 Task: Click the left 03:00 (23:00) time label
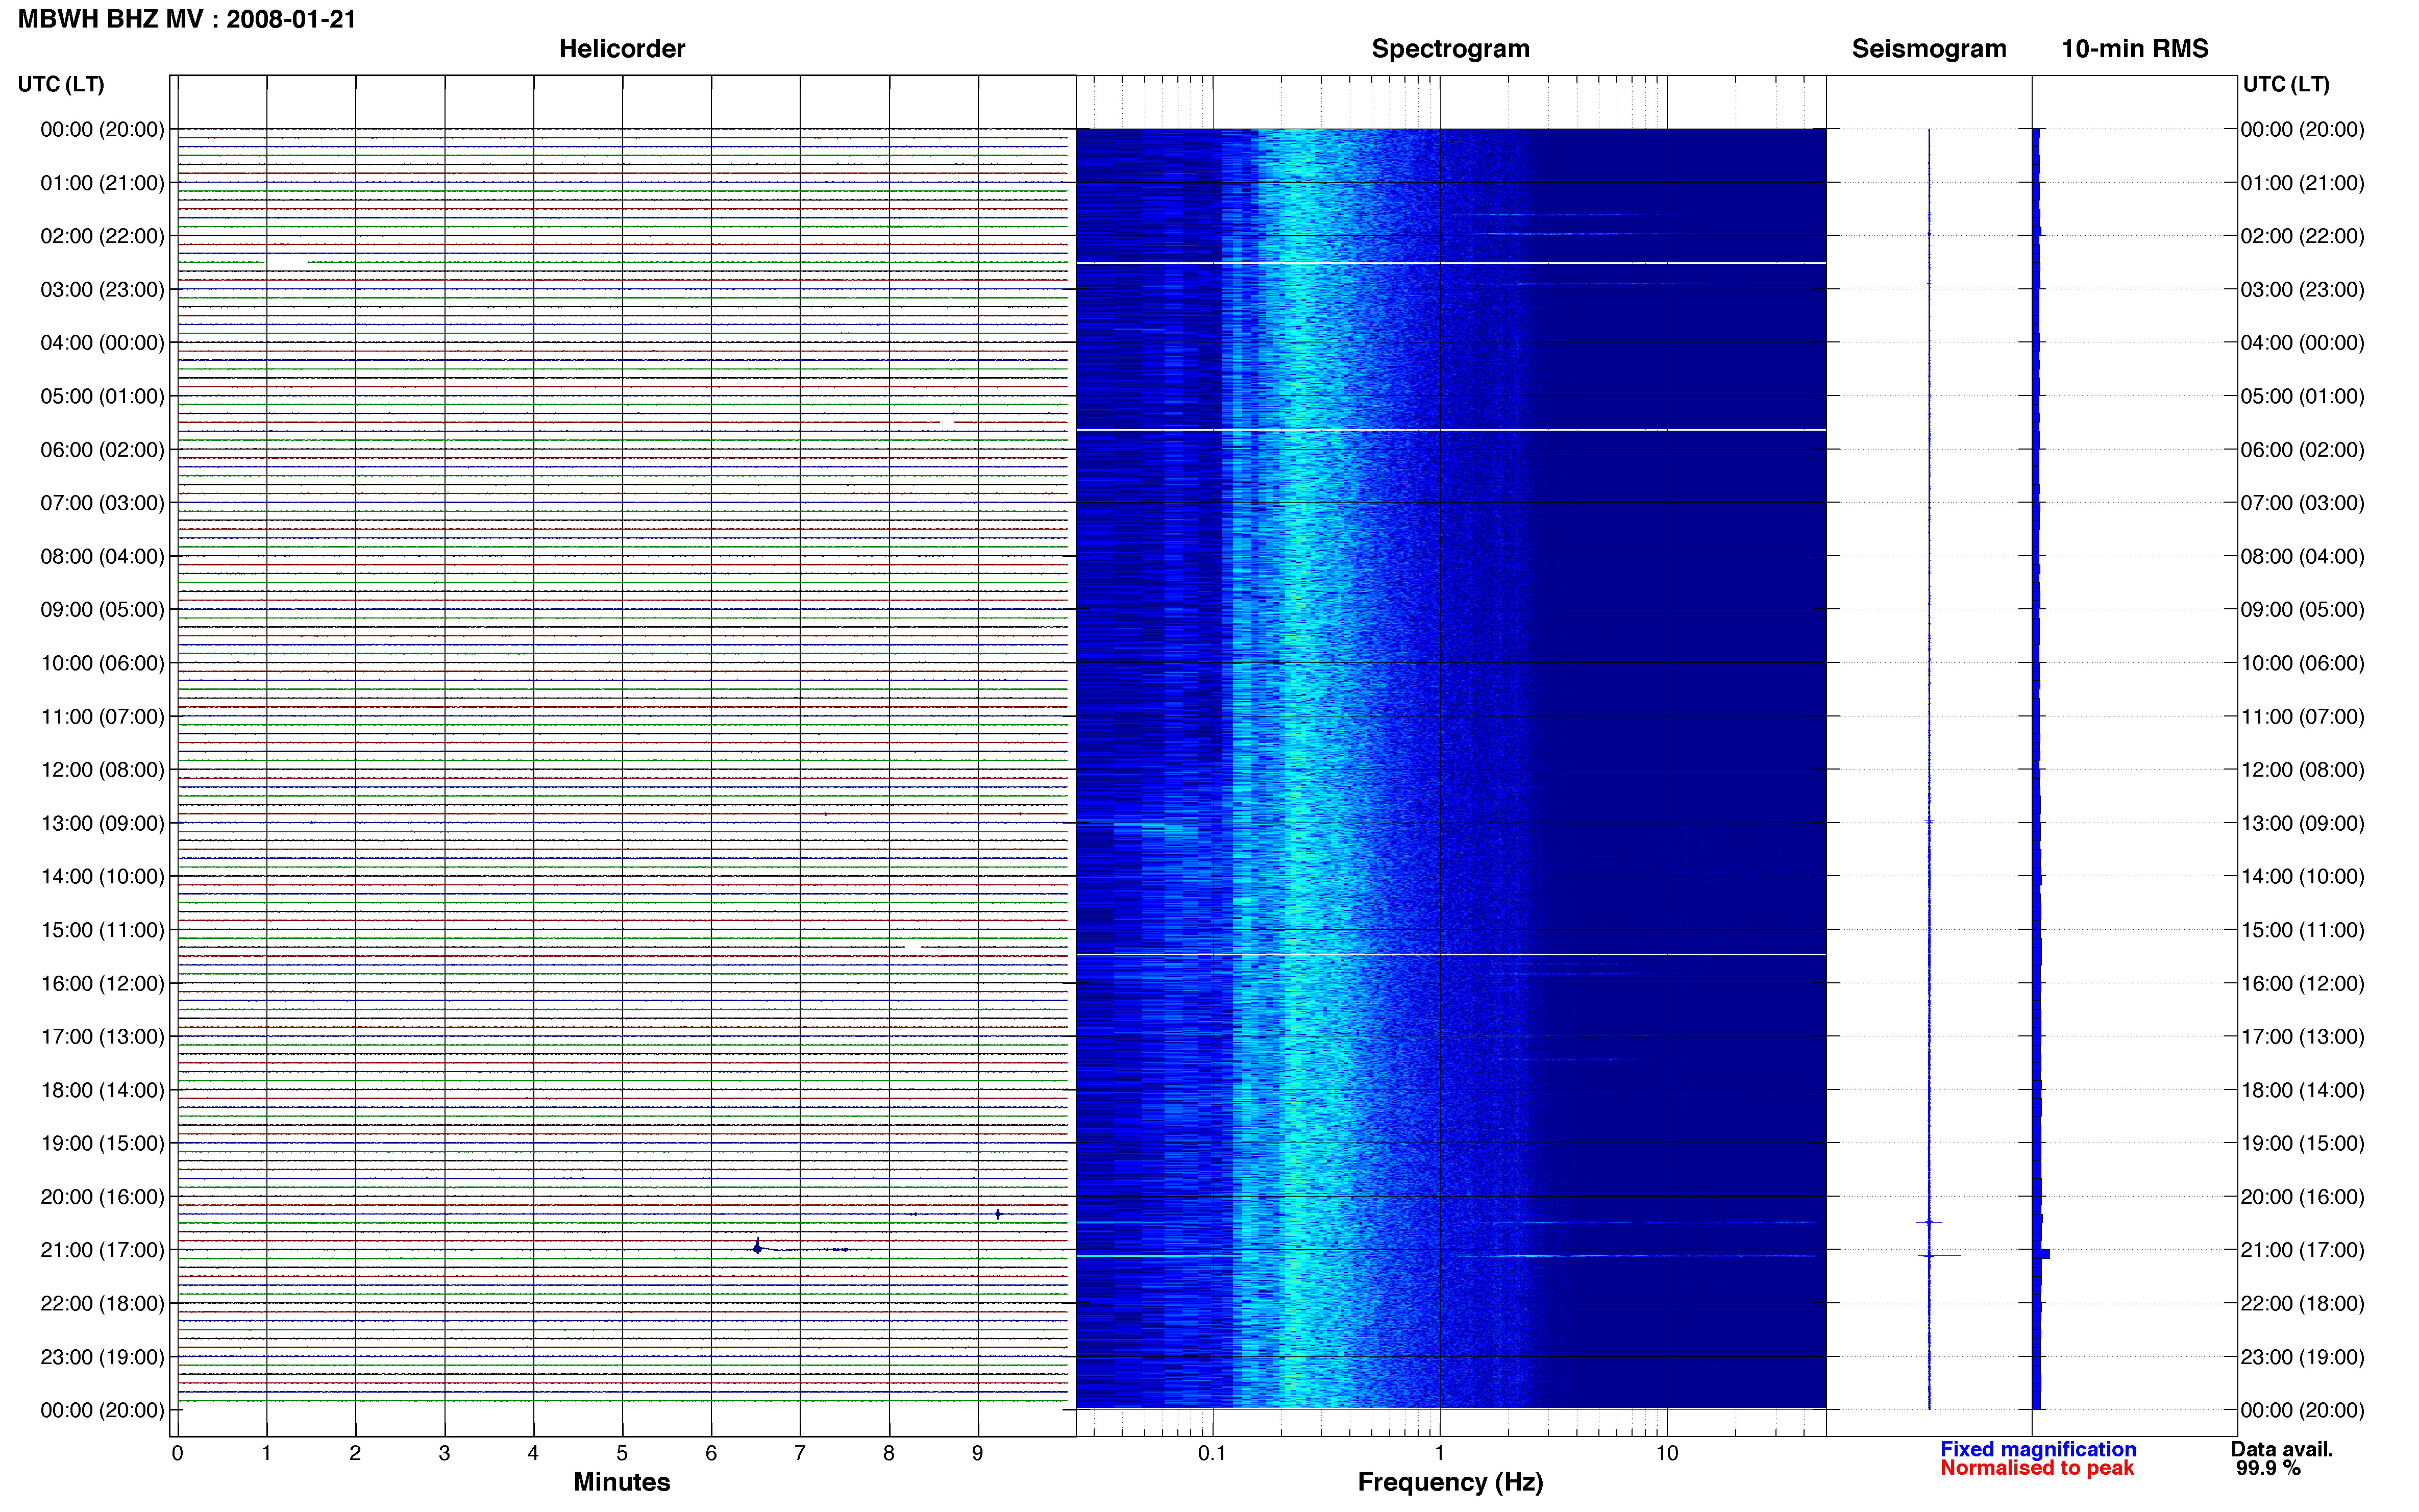pos(102,290)
